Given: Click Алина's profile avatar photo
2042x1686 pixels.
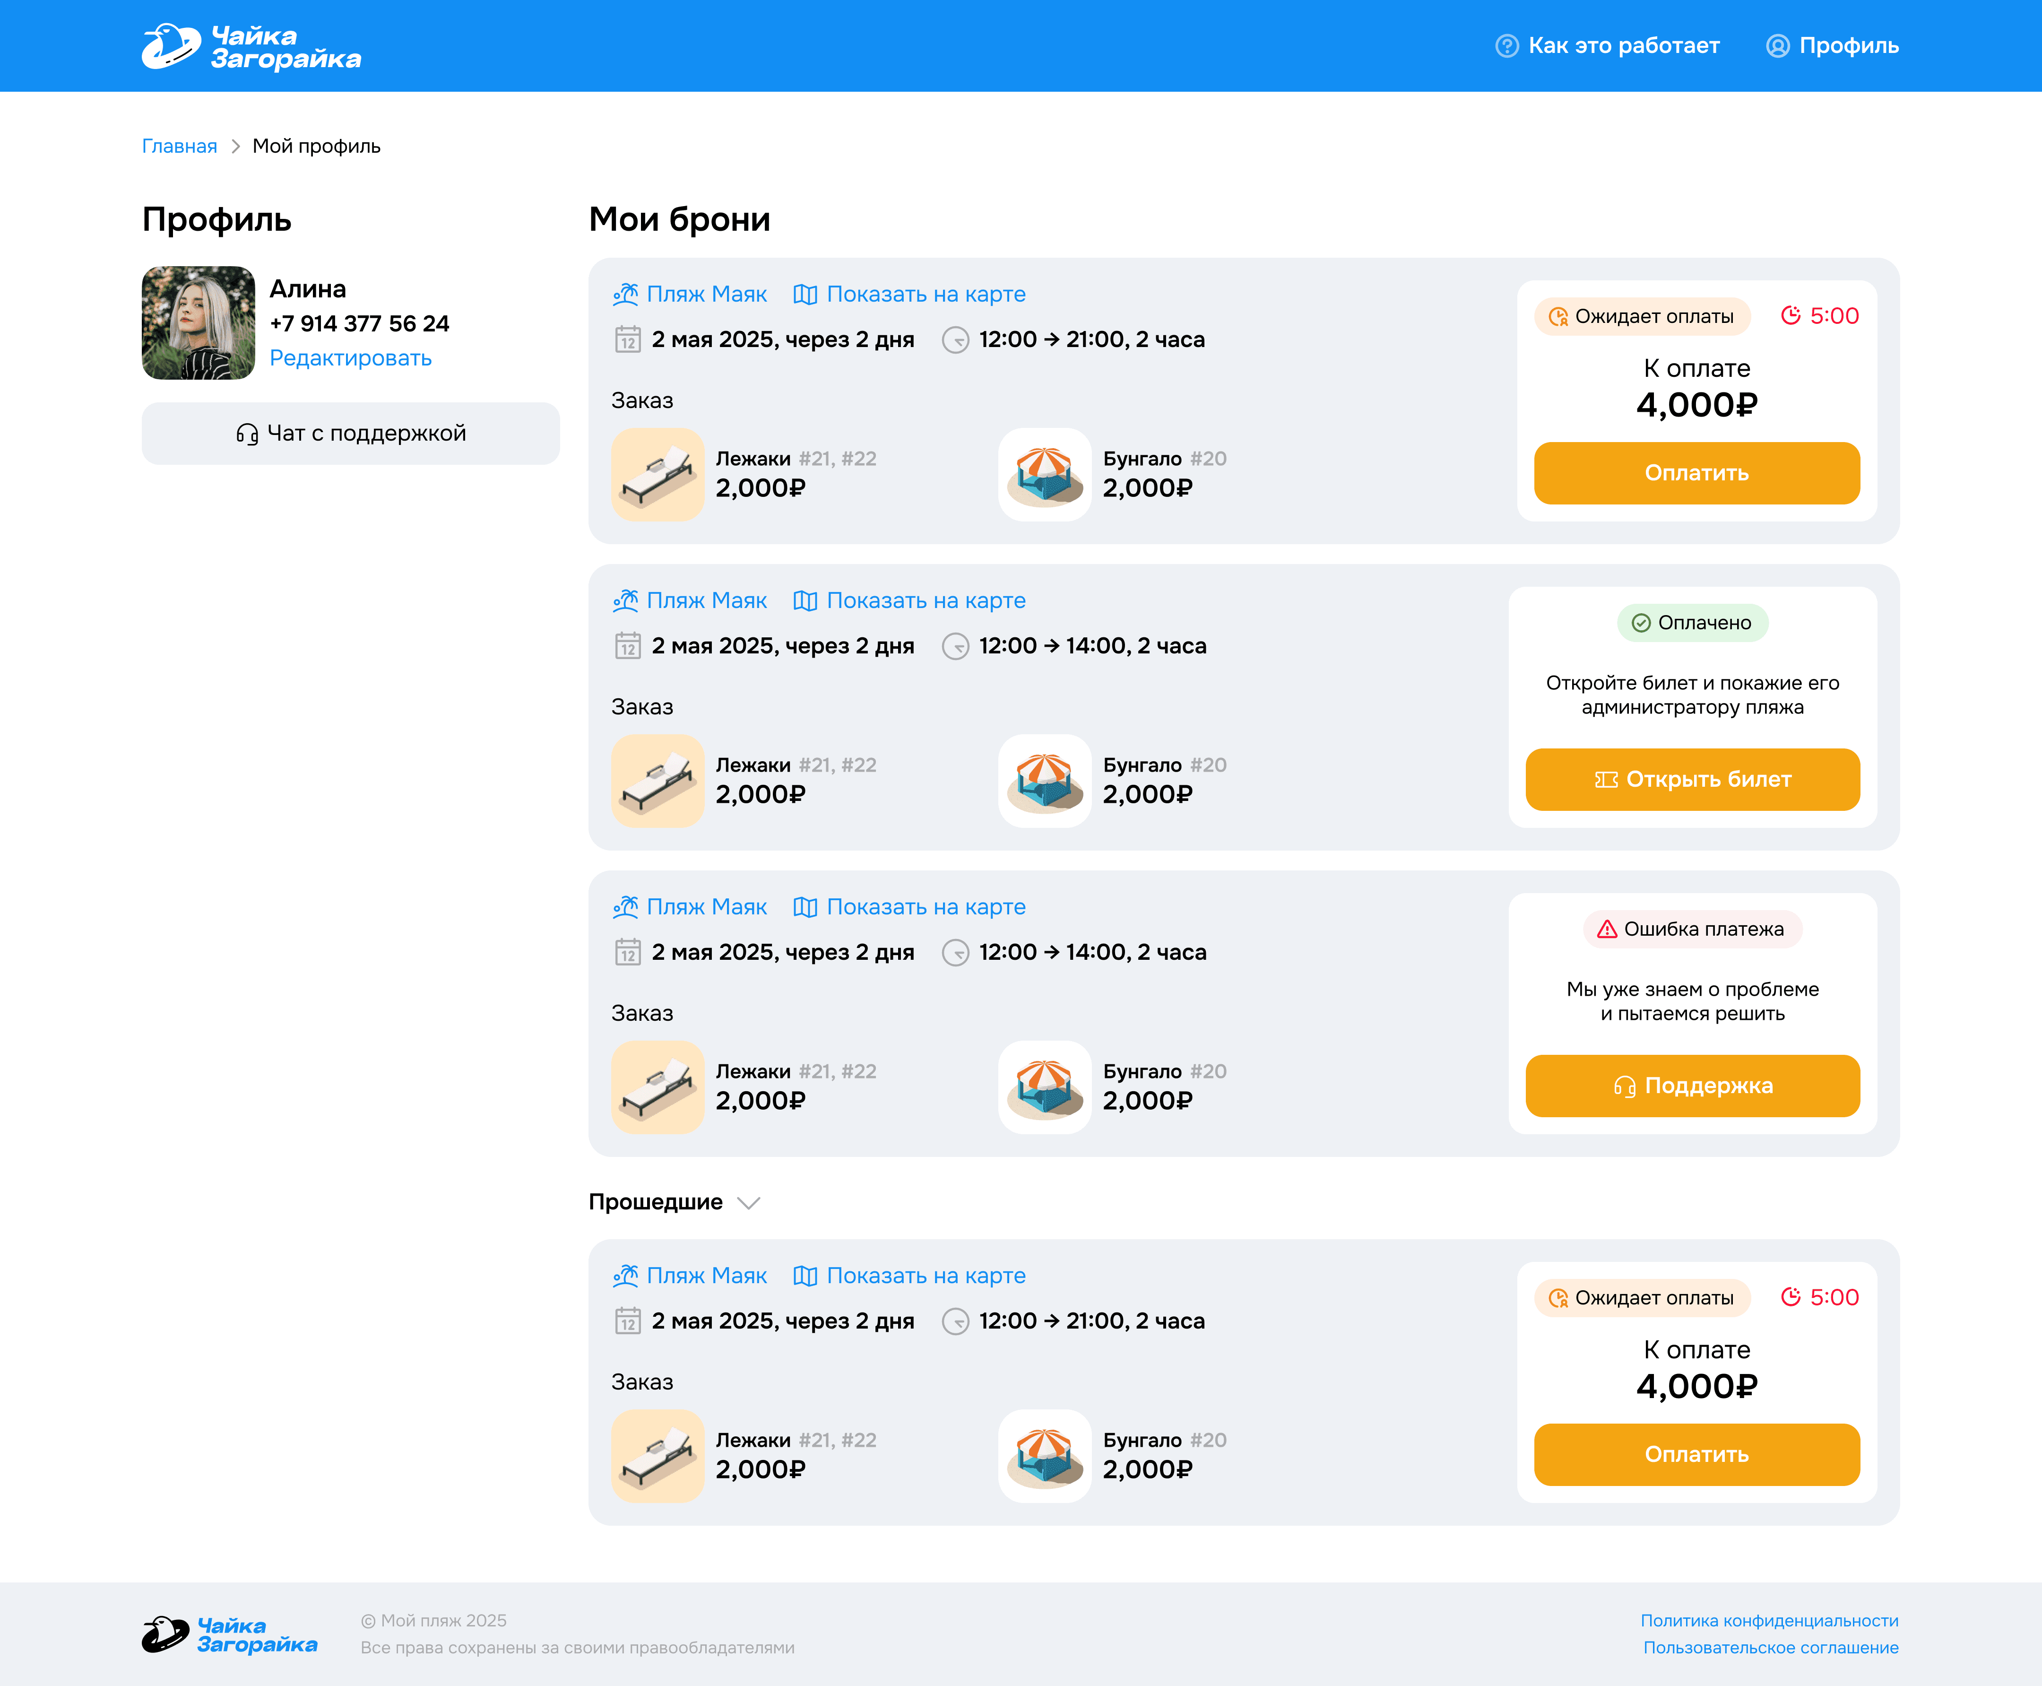Looking at the screenshot, I should tap(198, 323).
